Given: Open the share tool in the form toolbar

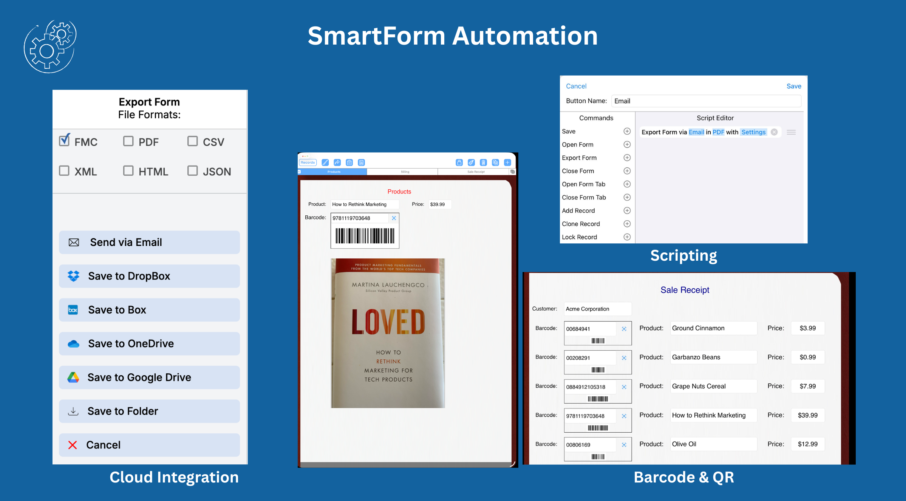Looking at the screenshot, I should coord(337,162).
